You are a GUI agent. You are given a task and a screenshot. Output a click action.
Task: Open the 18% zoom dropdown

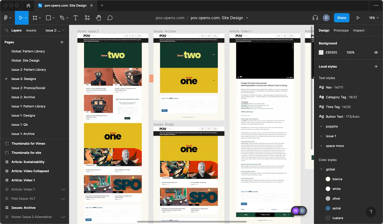[374, 18]
